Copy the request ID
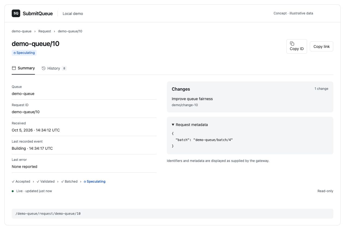345x230 pixels. point(296,46)
